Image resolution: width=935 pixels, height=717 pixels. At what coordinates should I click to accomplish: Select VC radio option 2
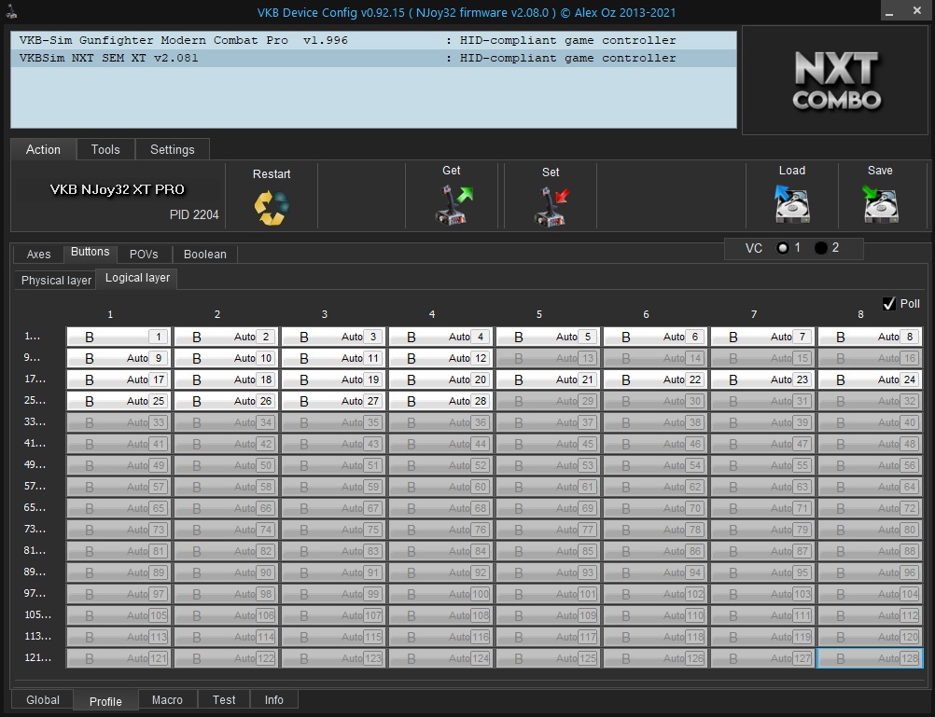tap(821, 248)
